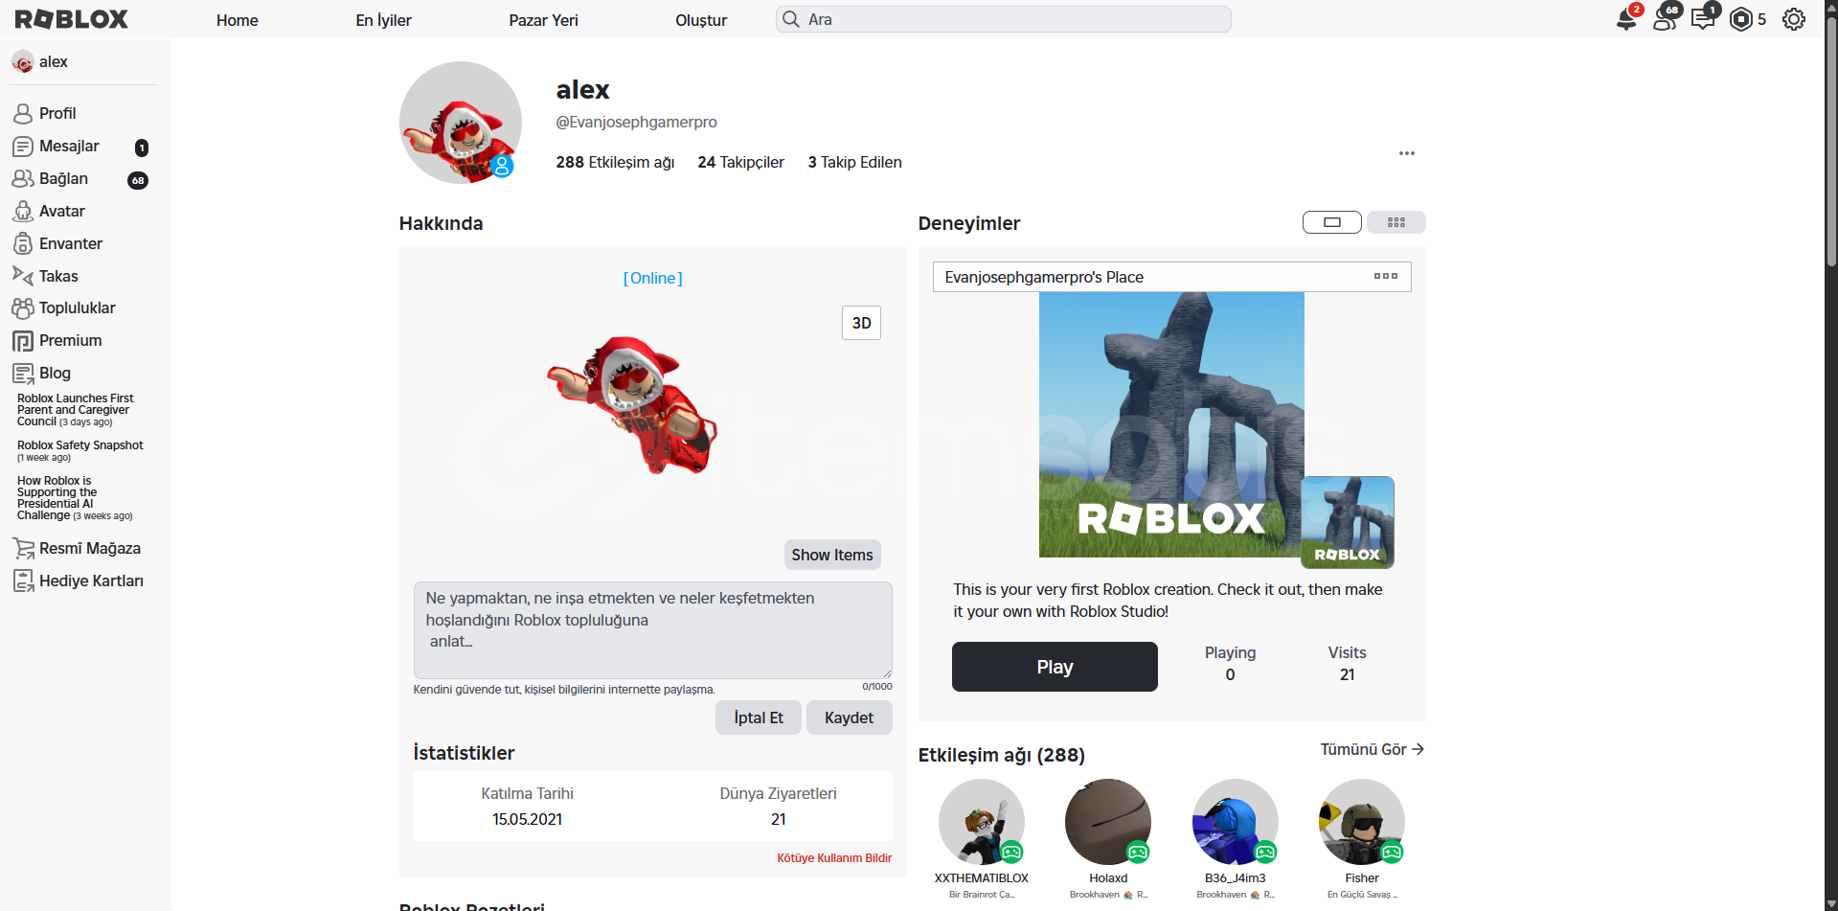Click the Resmi Mağaza cart icon
This screenshot has width=1838, height=911.
[23, 549]
